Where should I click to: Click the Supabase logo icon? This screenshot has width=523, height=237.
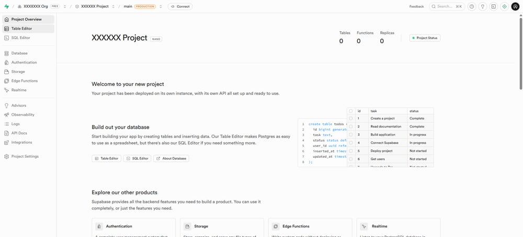click(6, 6)
